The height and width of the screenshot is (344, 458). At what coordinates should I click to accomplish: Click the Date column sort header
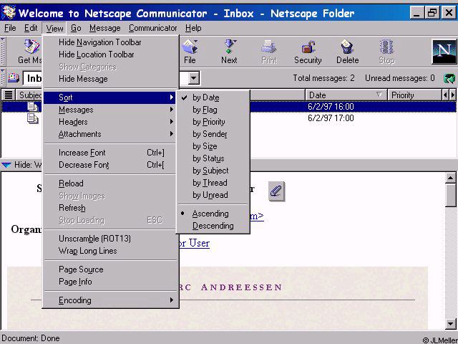346,95
